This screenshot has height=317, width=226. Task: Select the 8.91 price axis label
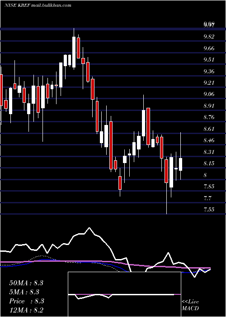(209, 106)
